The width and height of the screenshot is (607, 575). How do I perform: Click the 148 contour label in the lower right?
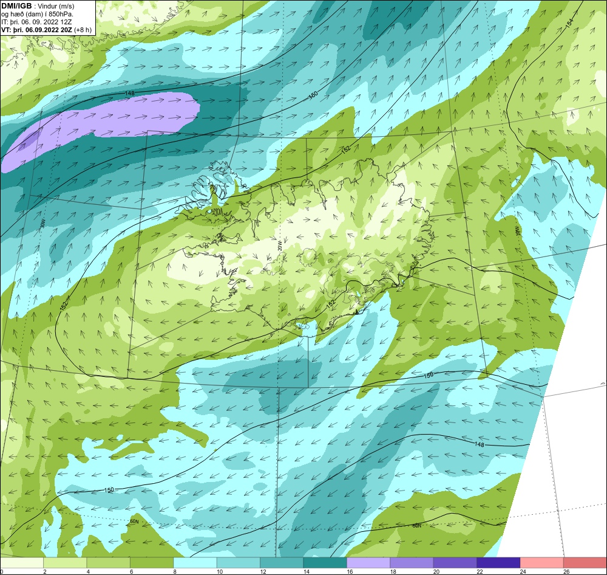point(480,444)
